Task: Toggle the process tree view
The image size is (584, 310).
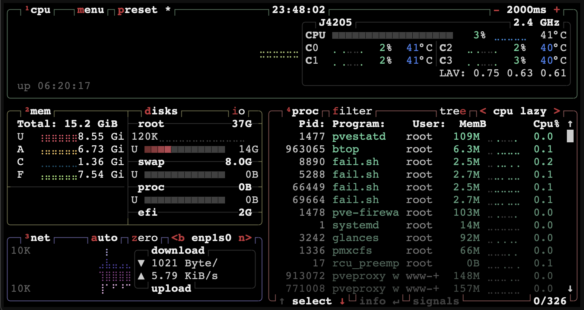Action: coord(453,111)
